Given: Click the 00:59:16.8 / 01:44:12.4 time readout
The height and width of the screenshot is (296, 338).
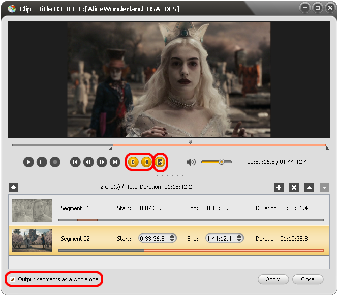Looking at the screenshot, I should coord(277,162).
